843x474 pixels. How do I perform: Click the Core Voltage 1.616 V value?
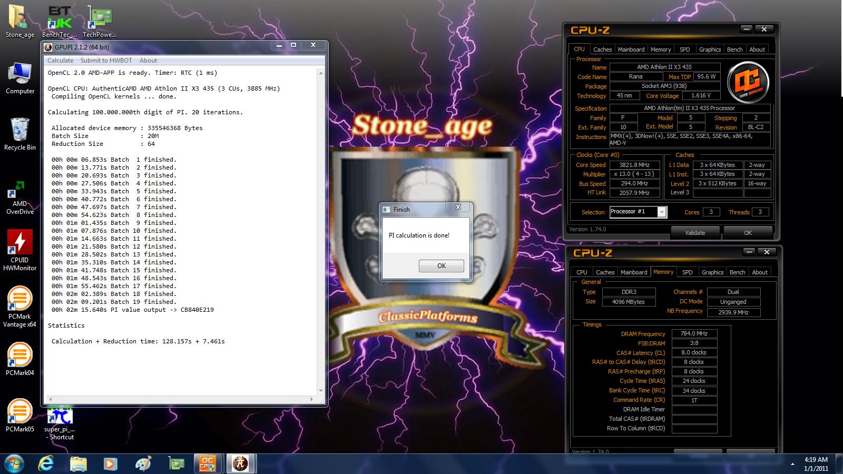point(701,96)
